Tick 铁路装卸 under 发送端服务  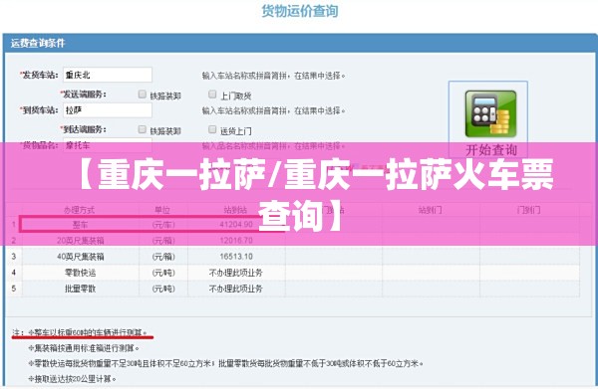pos(142,94)
